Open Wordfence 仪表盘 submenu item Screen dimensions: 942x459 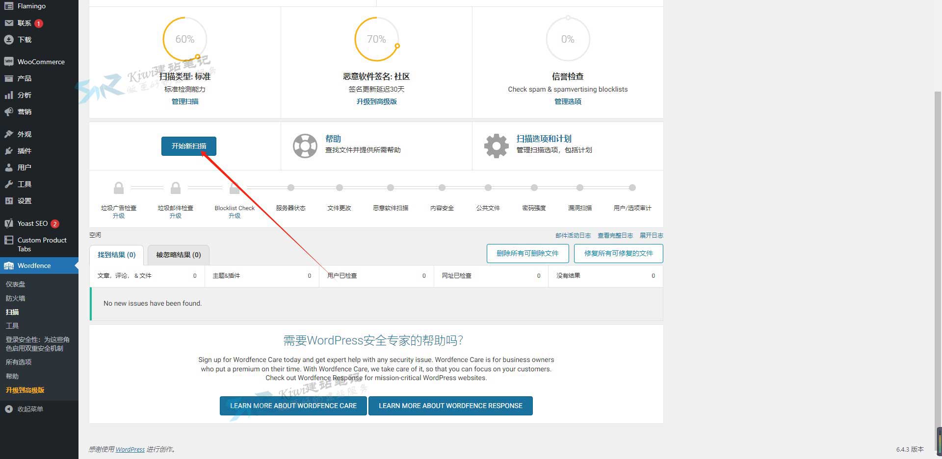pyautogui.click(x=15, y=284)
